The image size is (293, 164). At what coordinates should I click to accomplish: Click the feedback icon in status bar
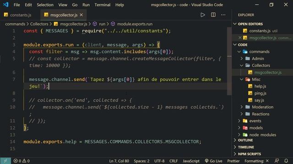point(277,161)
